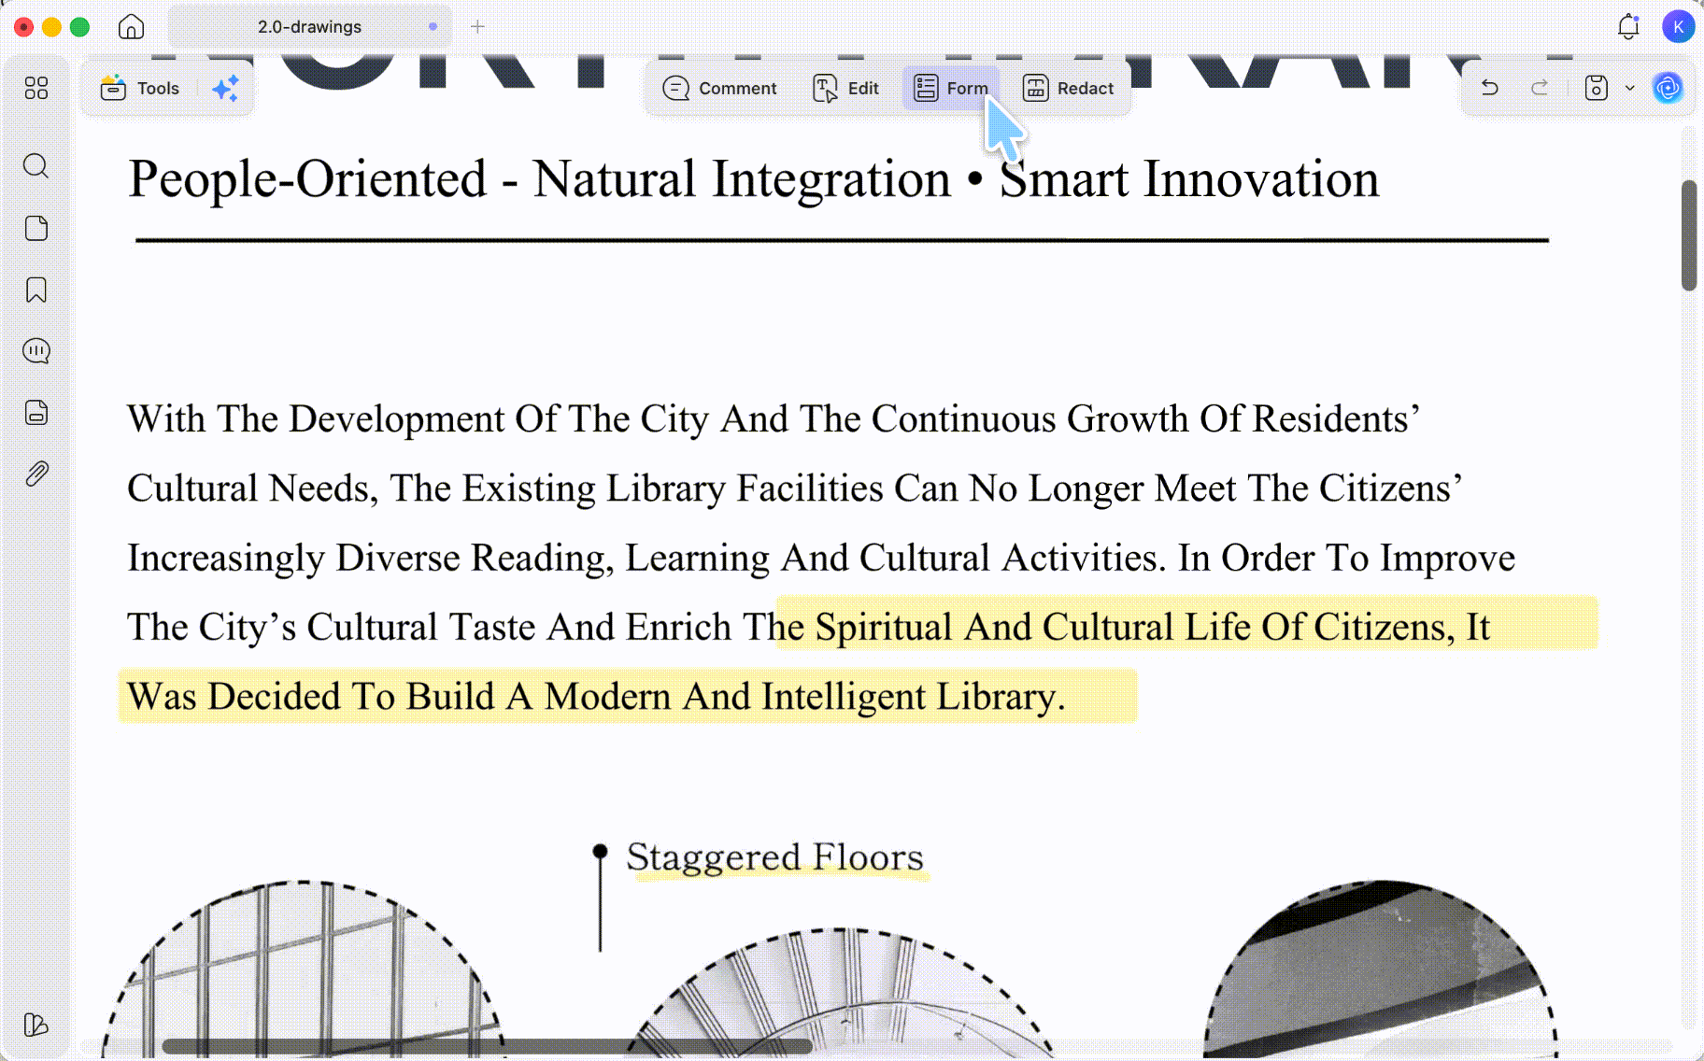Viewport: 1704px width, 1061px height.
Task: Click the save document icon
Action: coord(1597,88)
